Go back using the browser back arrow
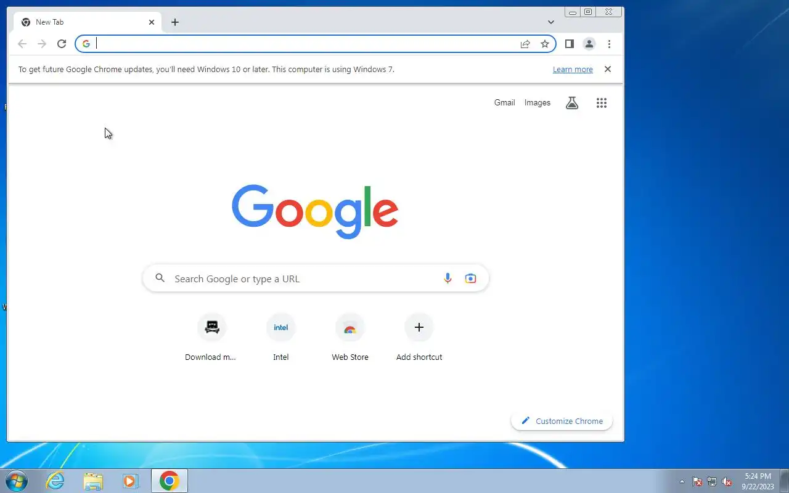 [22, 44]
